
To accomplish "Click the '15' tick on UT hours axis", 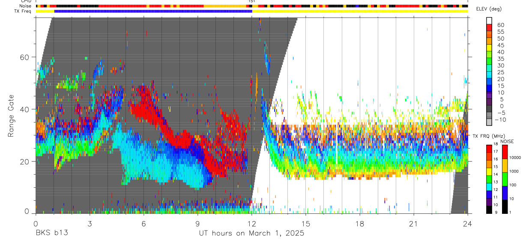I will (x=306, y=224).
